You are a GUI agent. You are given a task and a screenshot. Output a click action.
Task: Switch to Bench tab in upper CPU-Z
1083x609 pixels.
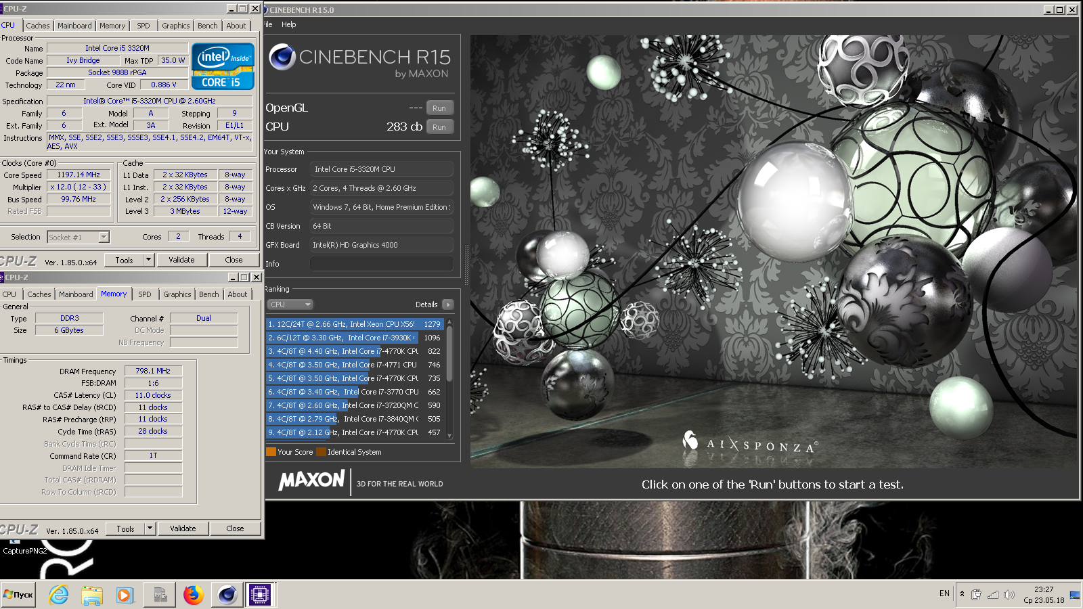pos(208,26)
